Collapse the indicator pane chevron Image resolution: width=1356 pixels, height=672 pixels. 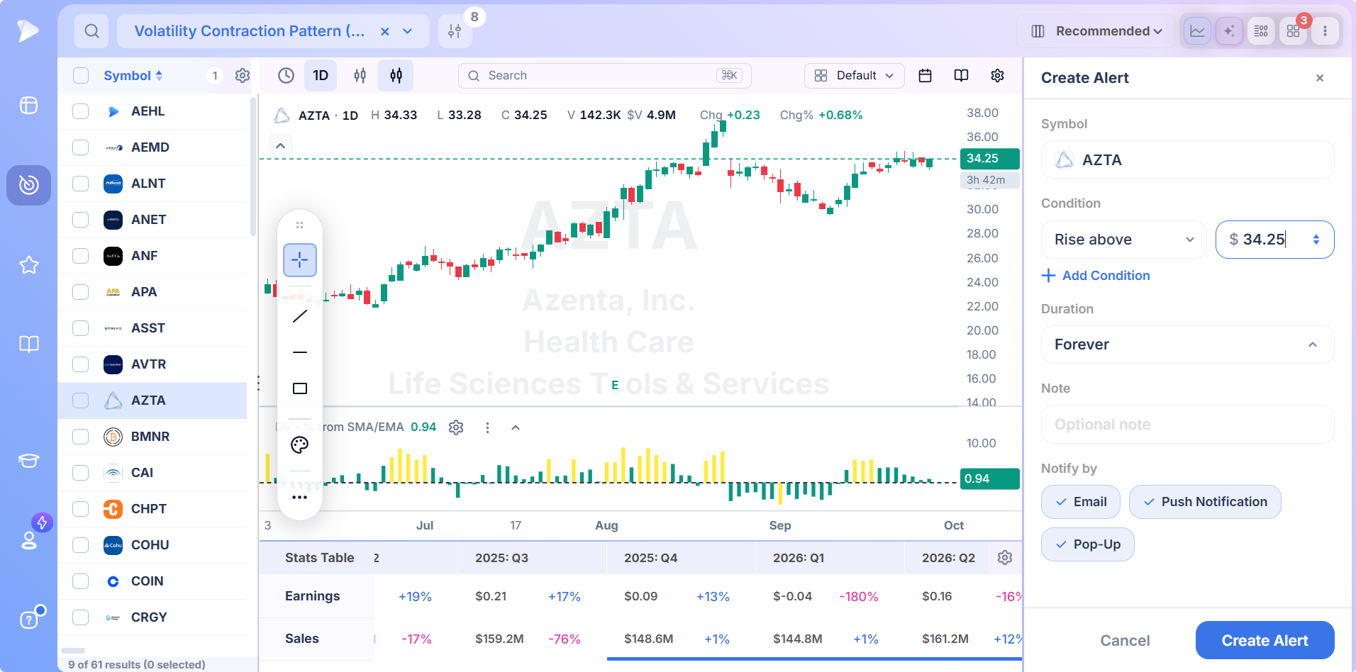(x=516, y=427)
